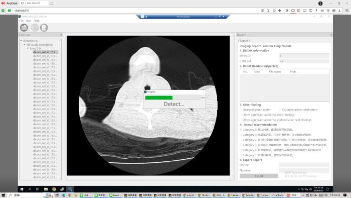Open the remote notification center icon
The height and width of the screenshot is (198, 351).
coord(327,189)
